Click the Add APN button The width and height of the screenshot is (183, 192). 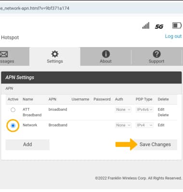click(x=27, y=144)
